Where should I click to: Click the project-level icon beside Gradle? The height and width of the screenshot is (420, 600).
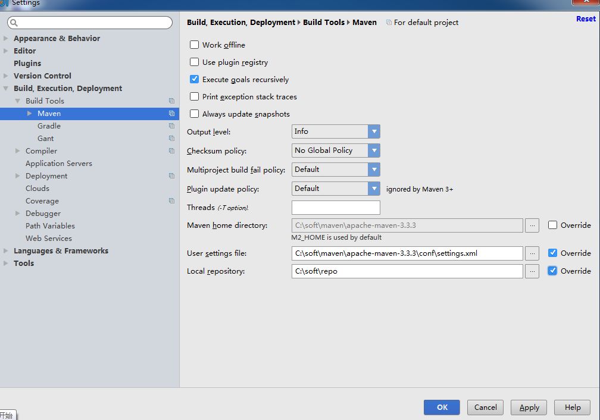[x=171, y=126]
